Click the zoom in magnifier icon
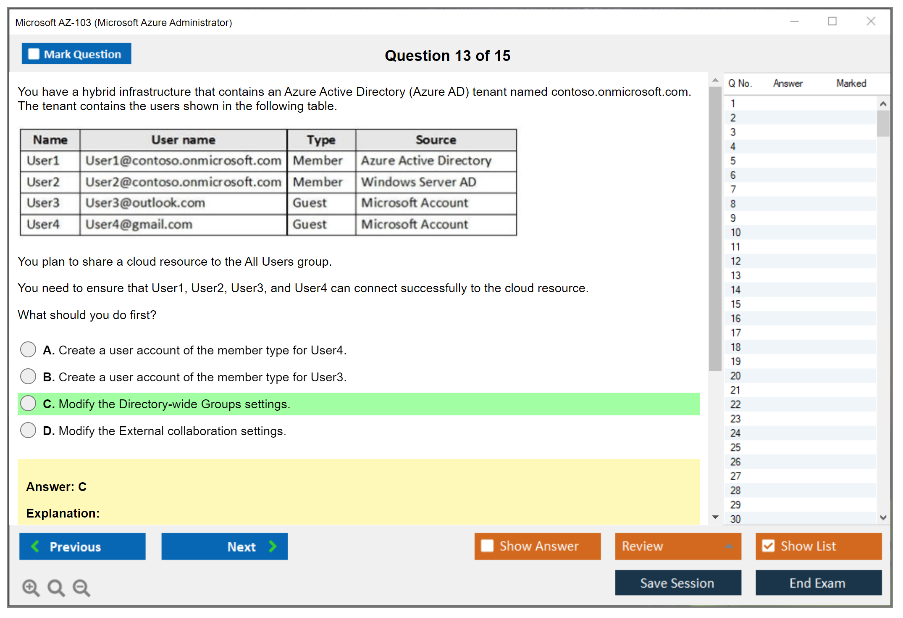 tap(31, 587)
